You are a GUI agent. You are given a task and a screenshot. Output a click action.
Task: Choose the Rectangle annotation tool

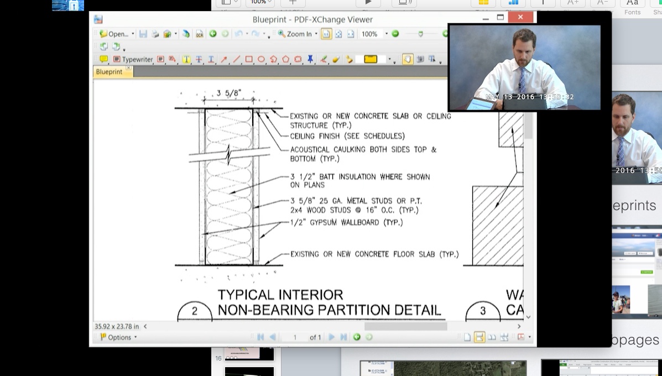point(249,59)
